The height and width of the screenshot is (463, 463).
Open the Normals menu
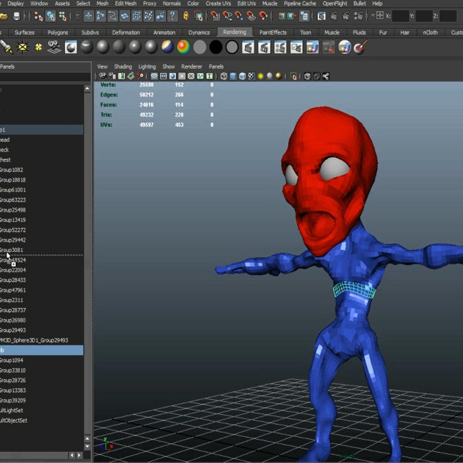pos(172,3)
